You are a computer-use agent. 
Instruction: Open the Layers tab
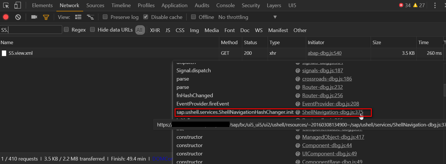tap(274, 5)
